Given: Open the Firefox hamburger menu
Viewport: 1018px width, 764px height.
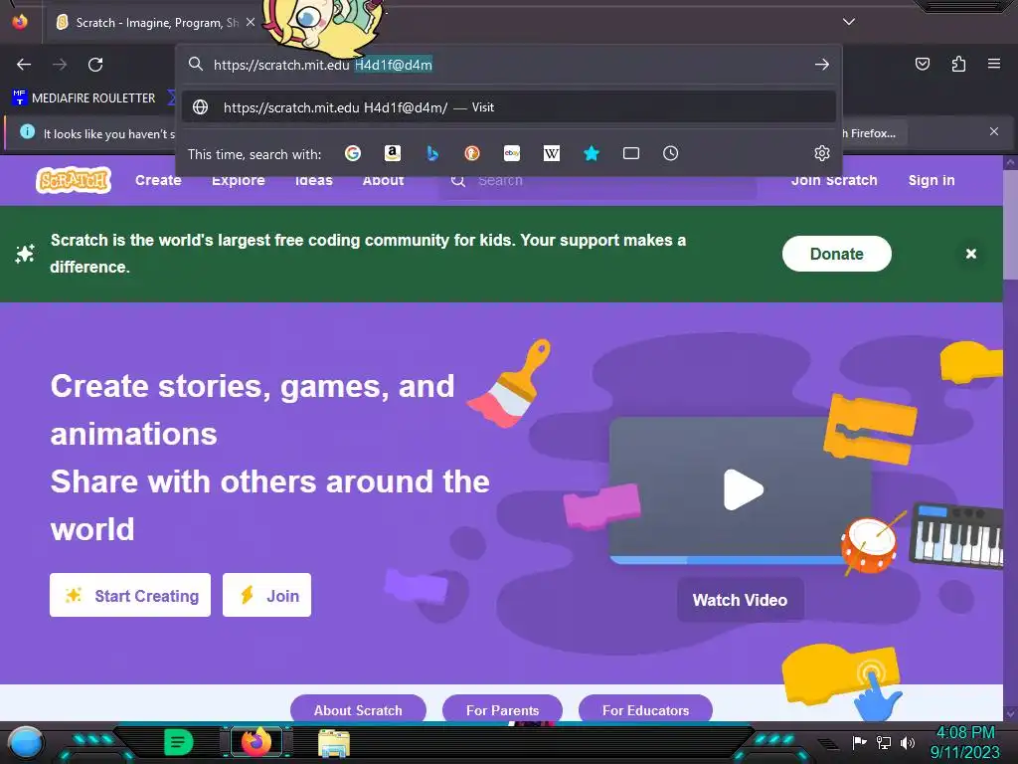Looking at the screenshot, I should [x=994, y=64].
